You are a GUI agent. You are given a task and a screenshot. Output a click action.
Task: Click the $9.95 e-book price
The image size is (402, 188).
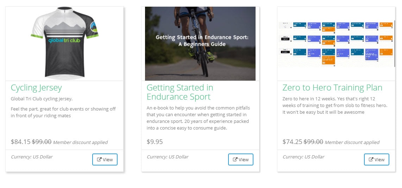click(x=155, y=142)
